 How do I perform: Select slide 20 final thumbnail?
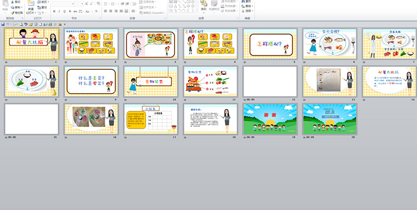330,119
